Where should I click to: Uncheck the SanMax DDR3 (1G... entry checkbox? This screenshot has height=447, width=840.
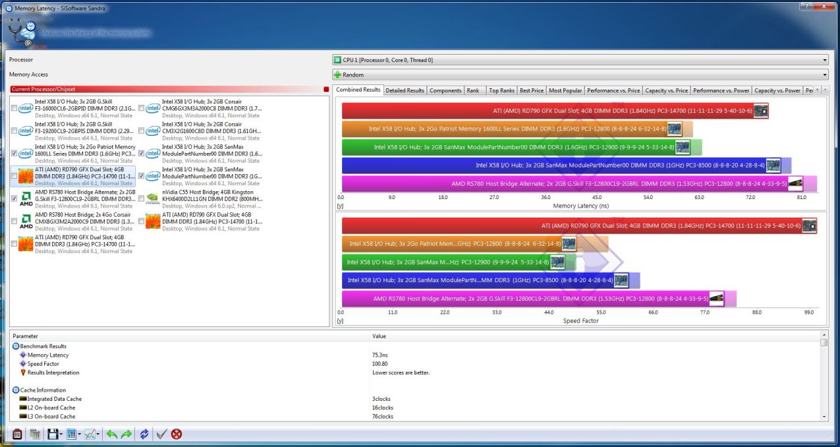tap(142, 176)
